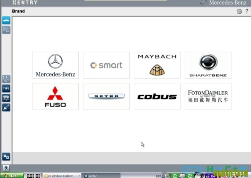
Task: Choose the BharatBenz brand tile
Action: coord(208,65)
